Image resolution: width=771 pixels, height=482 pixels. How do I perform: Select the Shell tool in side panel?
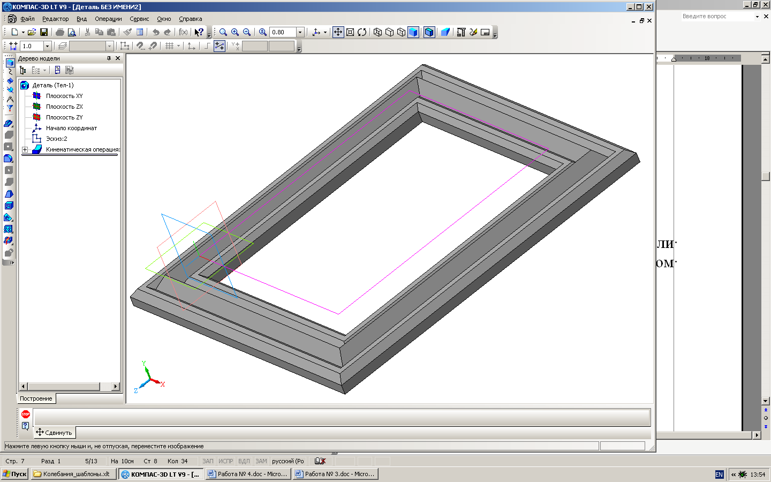point(9,206)
